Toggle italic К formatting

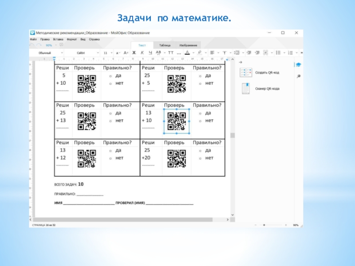[x=142, y=53]
